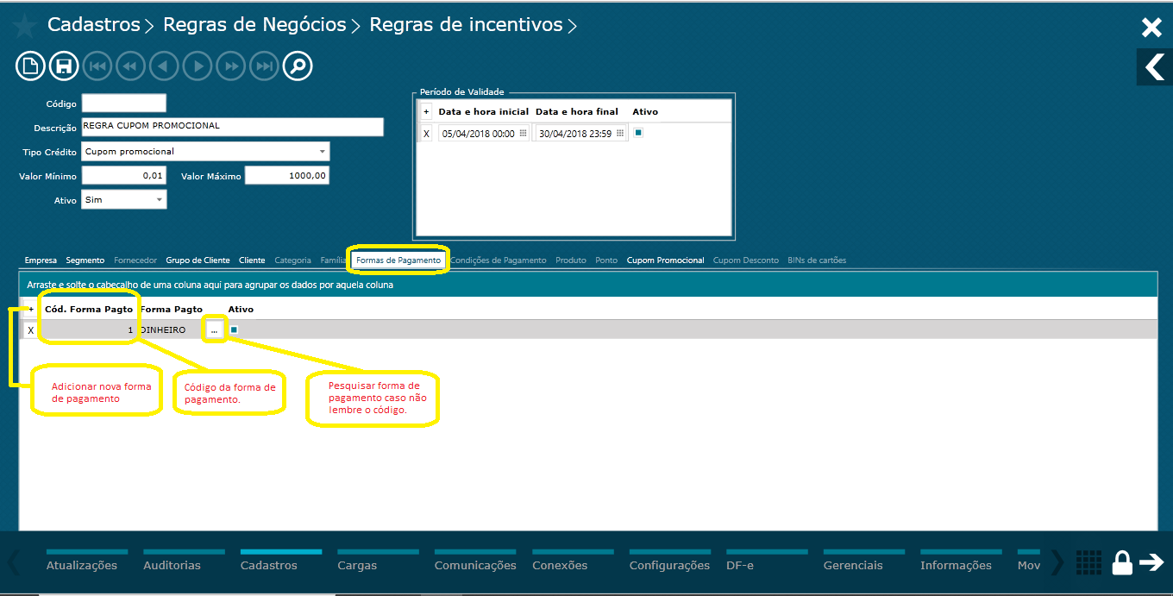This screenshot has width=1173, height=596.
Task: Open the Cliente tab
Action: (x=252, y=259)
